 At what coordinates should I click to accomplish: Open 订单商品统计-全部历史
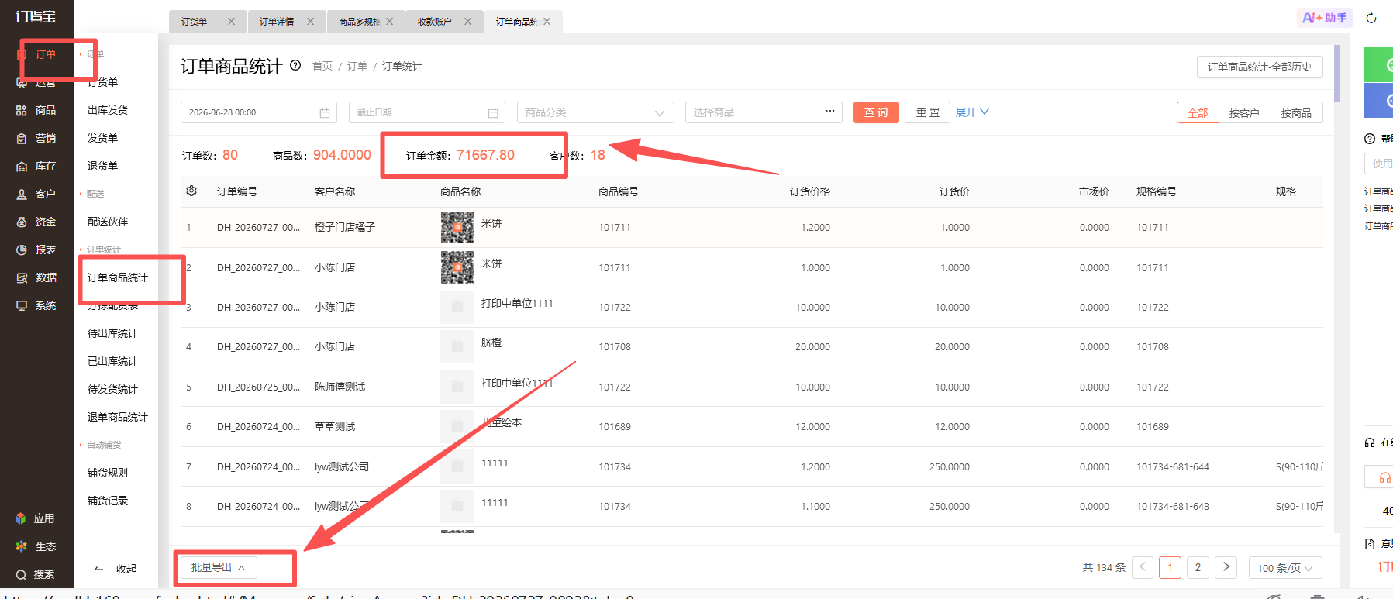(1260, 67)
